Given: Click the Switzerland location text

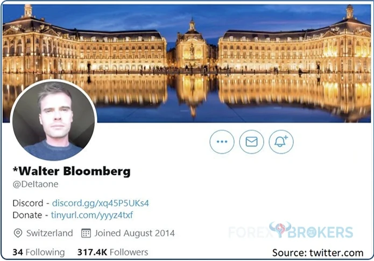Looking at the screenshot, I should [x=50, y=233].
